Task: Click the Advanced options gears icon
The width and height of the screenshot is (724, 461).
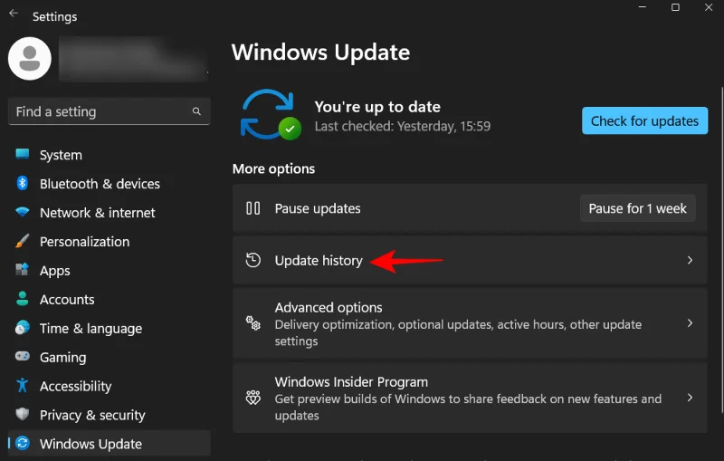Action: 253,323
